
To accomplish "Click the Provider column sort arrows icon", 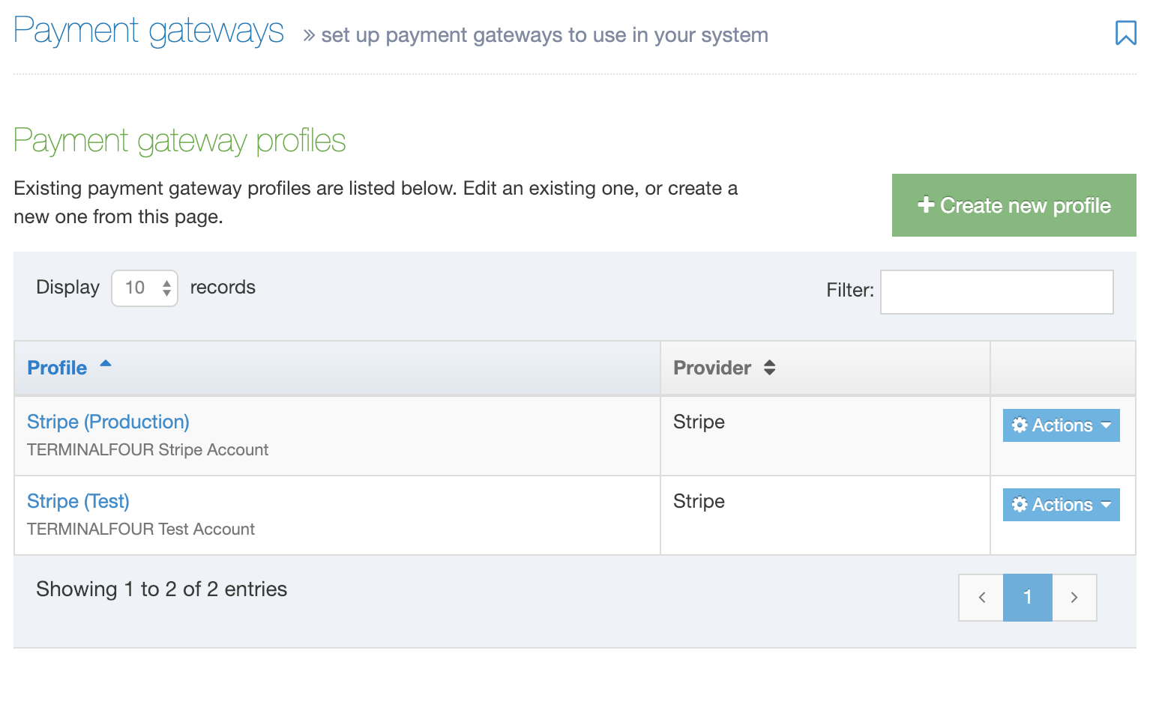I will pyautogui.click(x=770, y=368).
